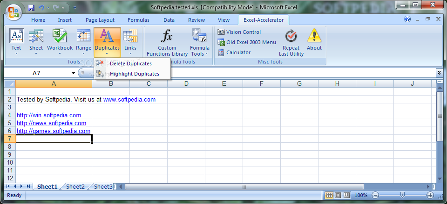Screen dimensions: 447x204
Task: Select the Tested by Softpedia cell A2
Action: click(54, 99)
